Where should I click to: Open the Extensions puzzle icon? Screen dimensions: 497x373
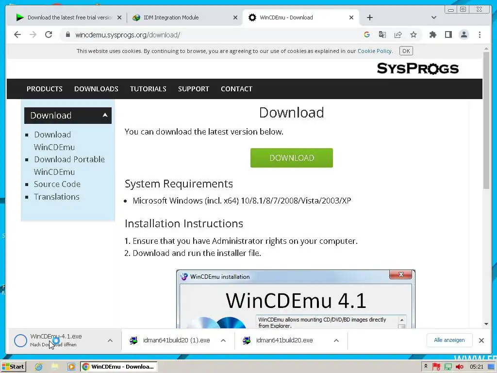(x=432, y=34)
